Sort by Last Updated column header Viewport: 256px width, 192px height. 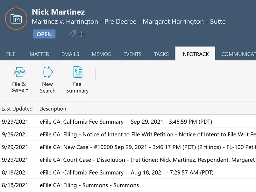pos(17,109)
